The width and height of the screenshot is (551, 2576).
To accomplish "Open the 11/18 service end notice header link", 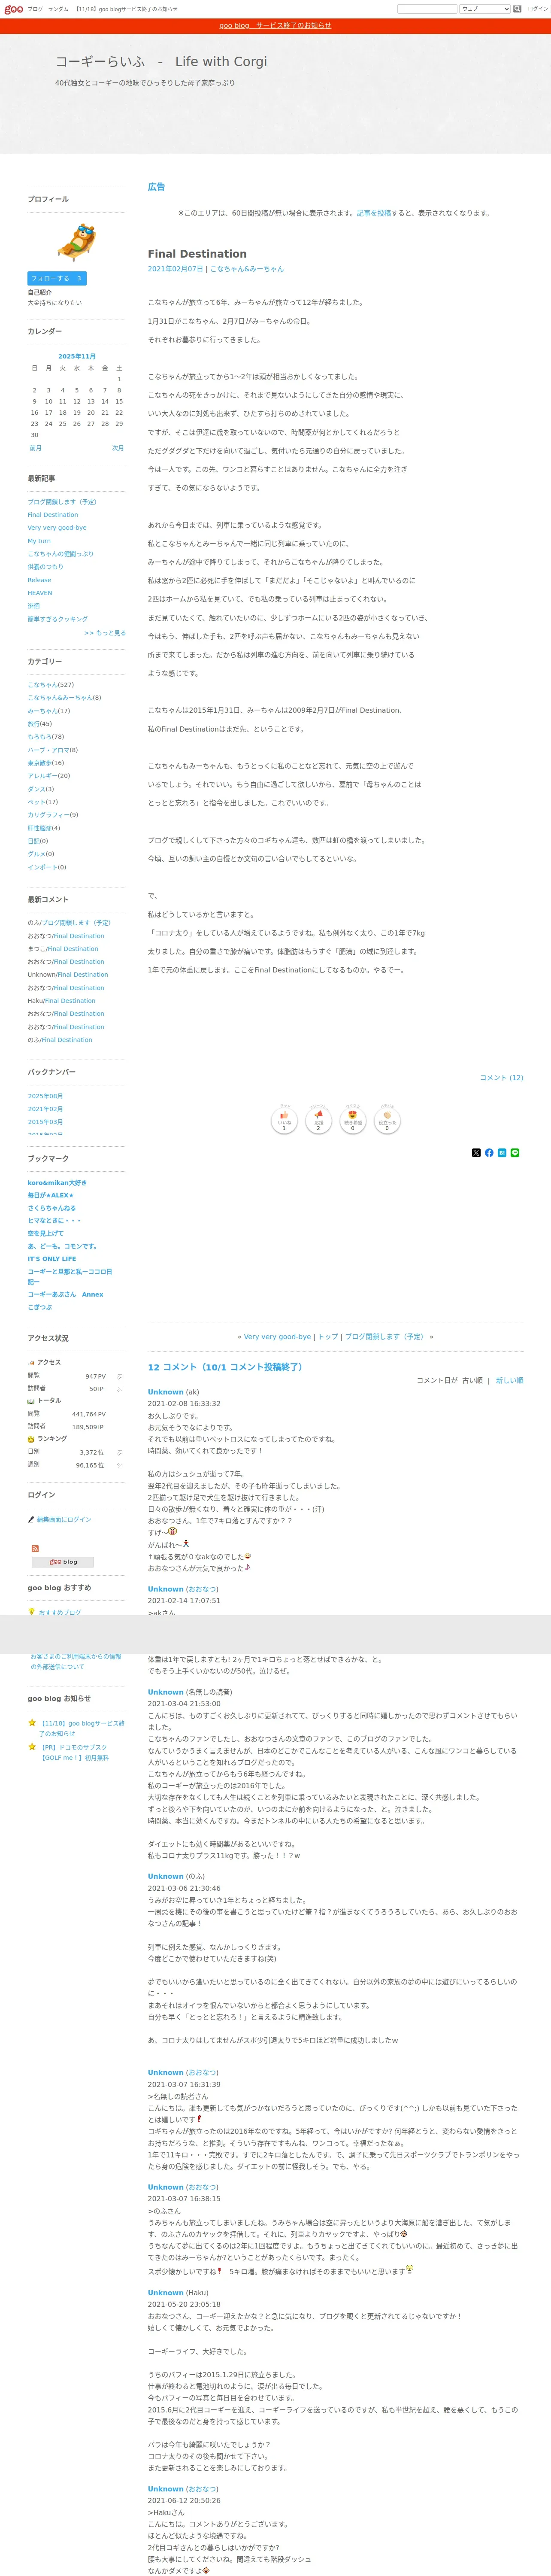I will coord(126,9).
